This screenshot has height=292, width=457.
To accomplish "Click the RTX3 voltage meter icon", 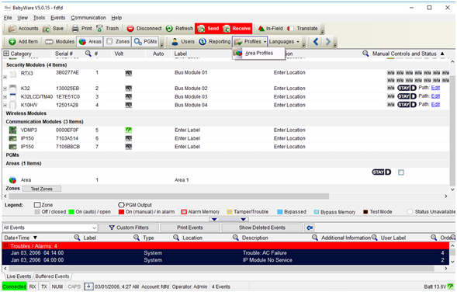I will point(129,73).
